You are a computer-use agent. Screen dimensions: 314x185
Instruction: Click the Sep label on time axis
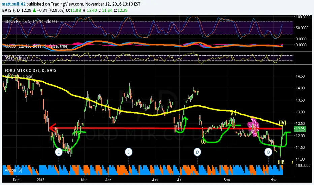227,180
